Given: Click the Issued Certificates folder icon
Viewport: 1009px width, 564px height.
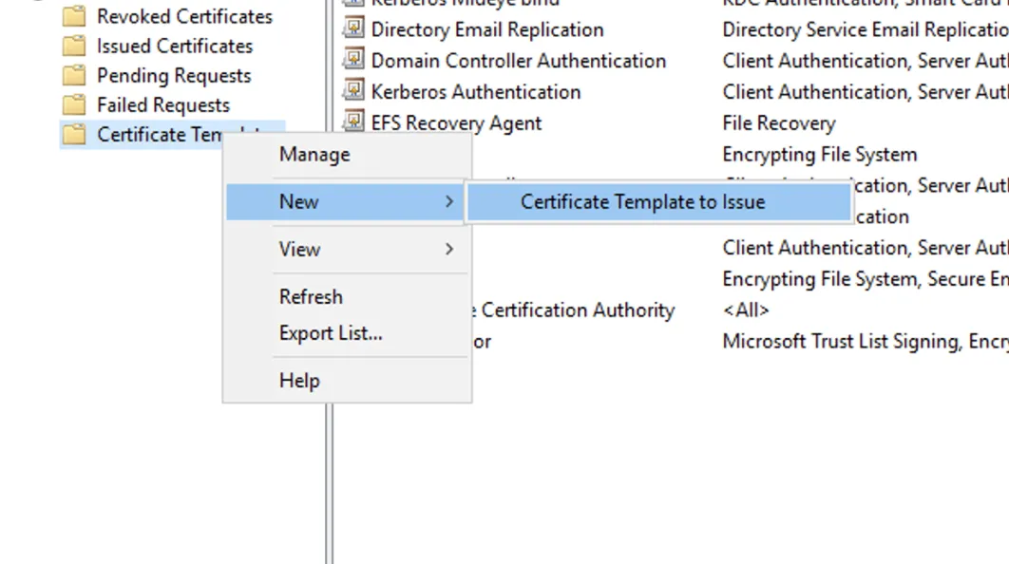Looking at the screenshot, I should click(72, 46).
